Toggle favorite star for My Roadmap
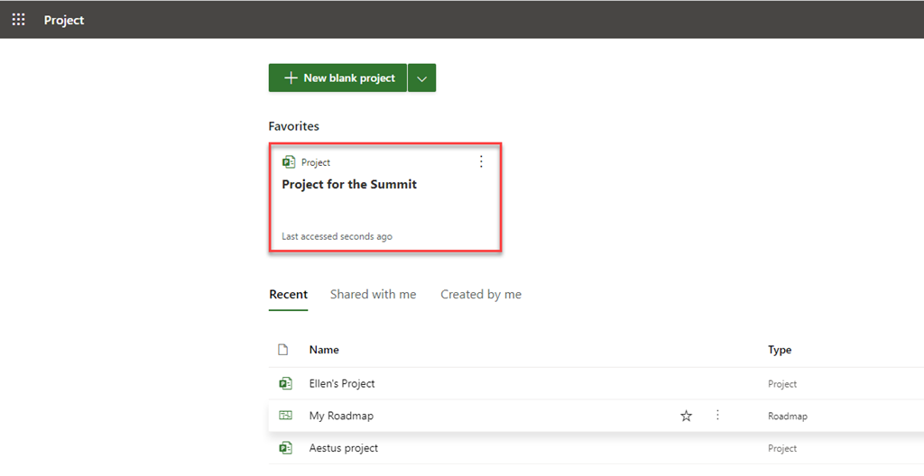924x476 pixels. [686, 416]
